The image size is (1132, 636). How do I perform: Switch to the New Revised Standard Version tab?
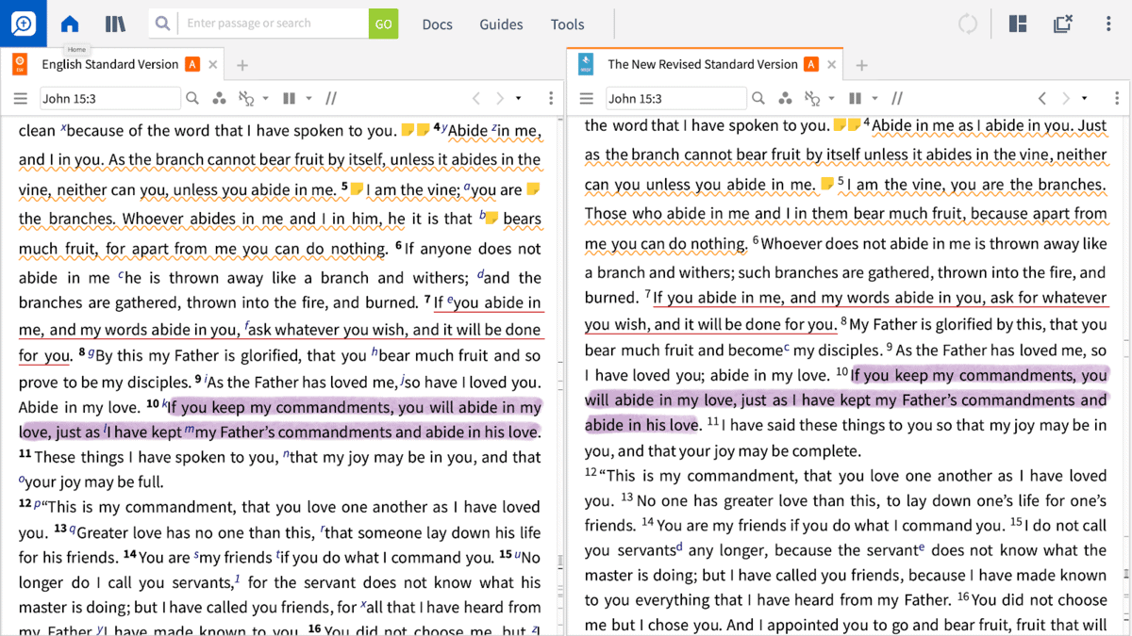click(x=703, y=64)
